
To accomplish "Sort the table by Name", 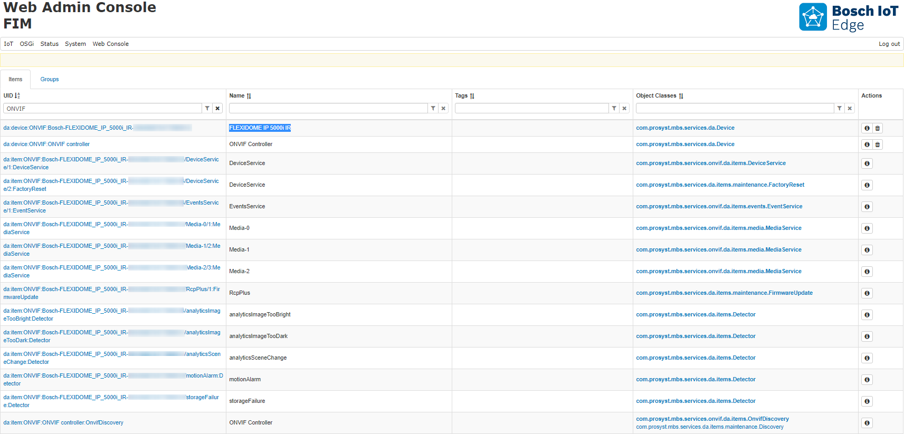I will [x=249, y=96].
